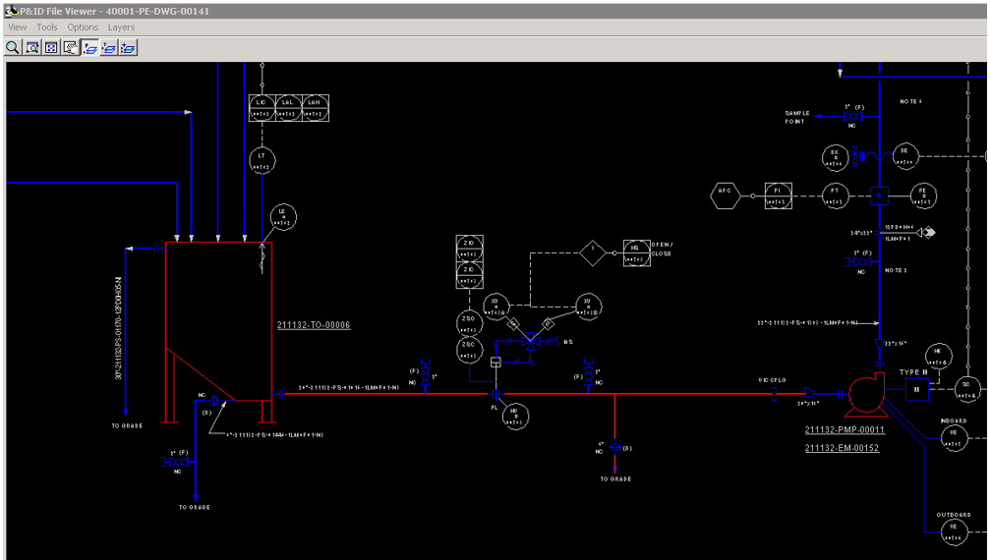Viewport: 990px width, 560px height.
Task: Click the Zoom Extents fit-to-screen icon
Action: 51,47
